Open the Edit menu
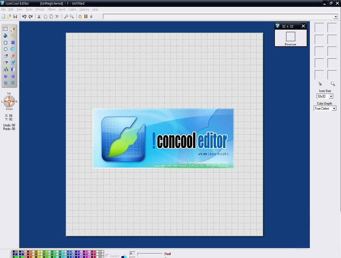 point(11,9)
